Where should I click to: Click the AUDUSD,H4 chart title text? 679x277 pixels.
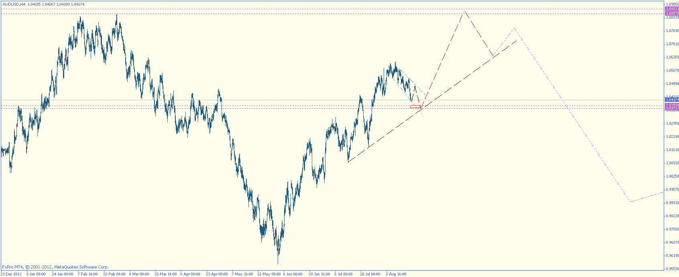(x=14, y=4)
